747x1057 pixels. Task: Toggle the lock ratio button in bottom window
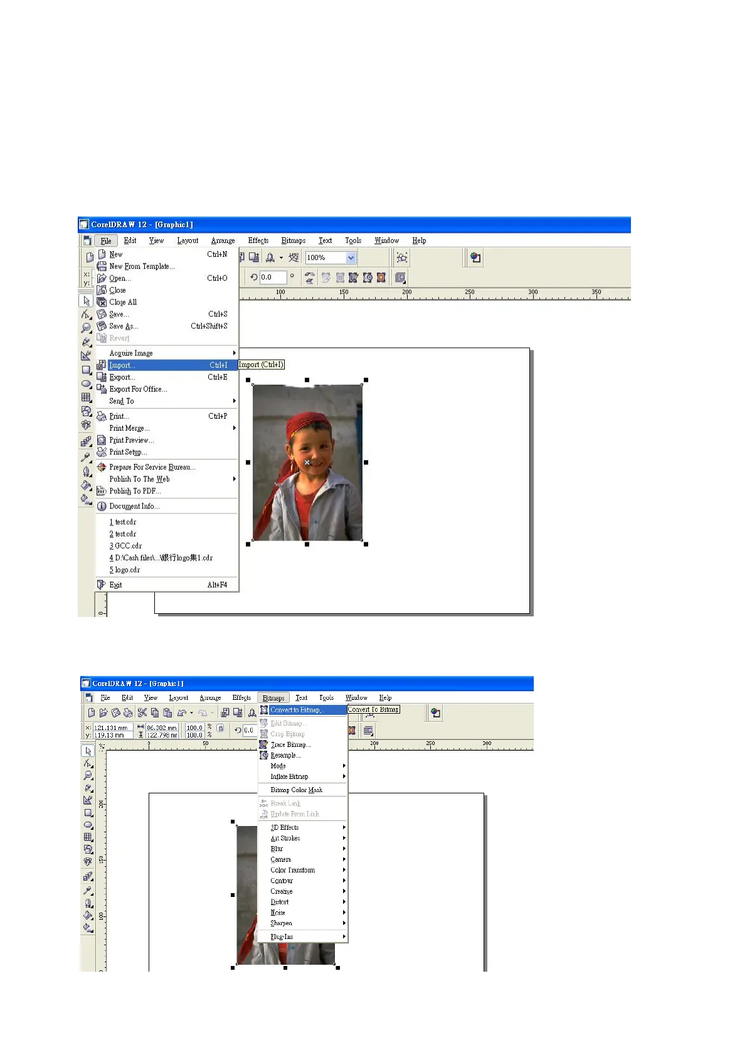(x=220, y=728)
